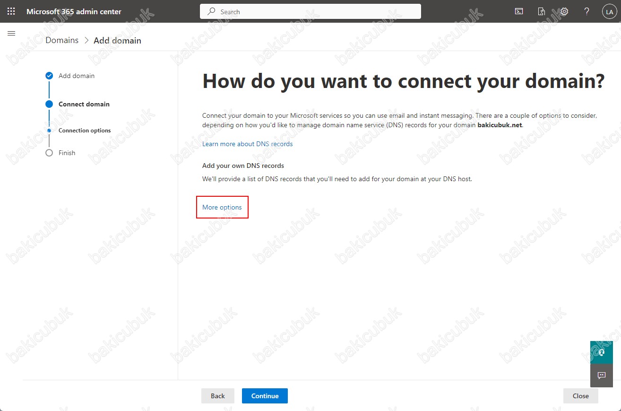This screenshot has width=621, height=411.
Task: Open the Help question mark icon
Action: click(586, 11)
